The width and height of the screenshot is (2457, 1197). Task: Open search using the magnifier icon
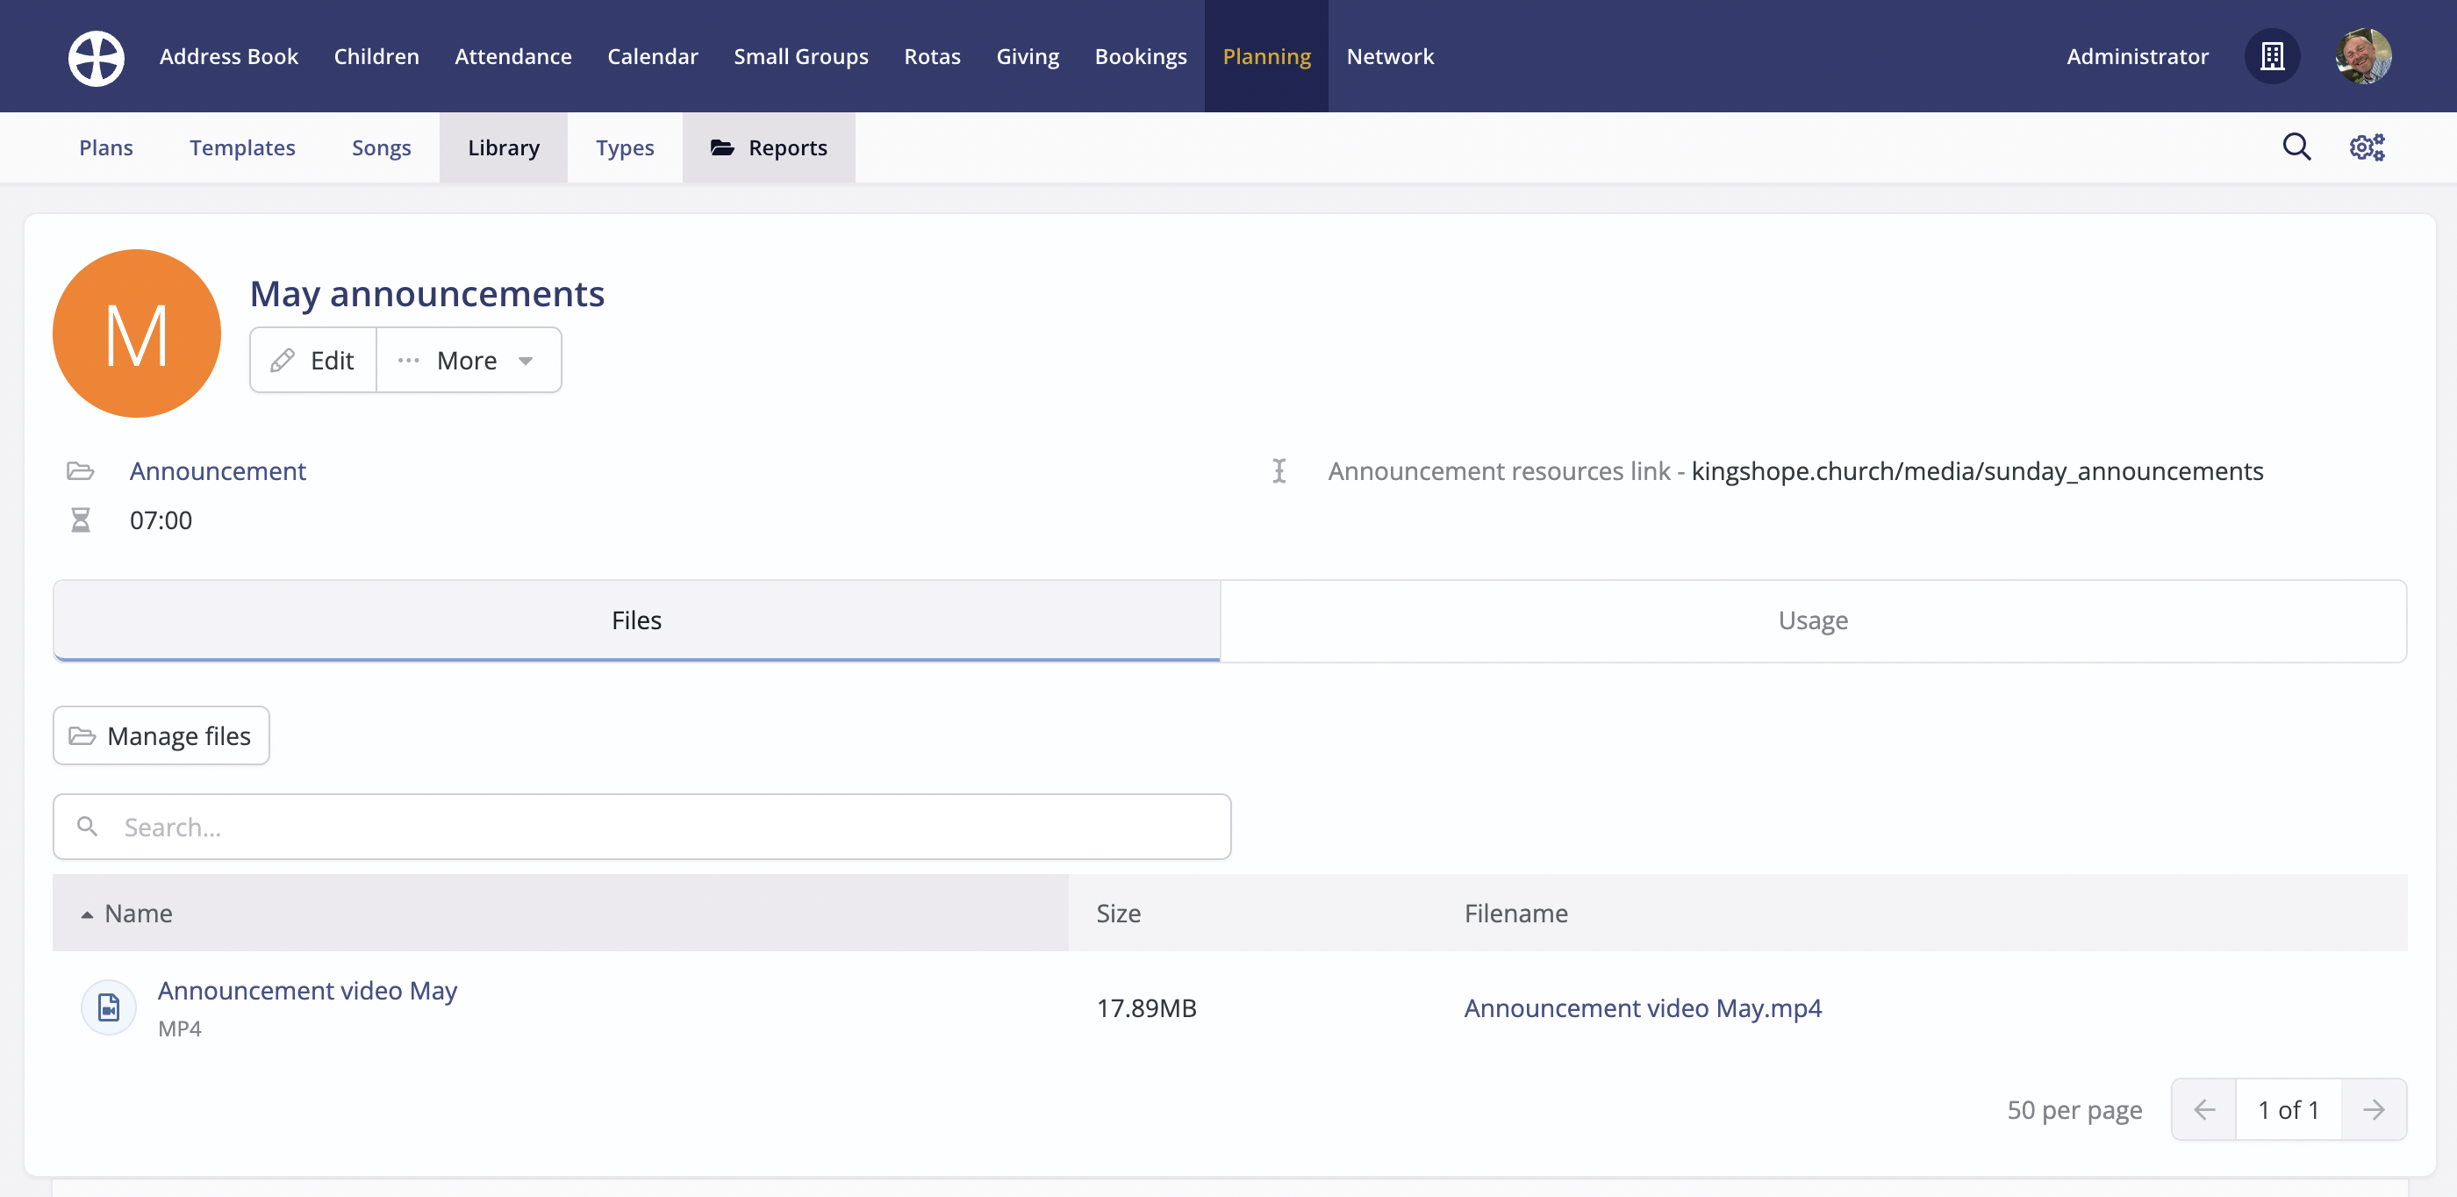2297,147
